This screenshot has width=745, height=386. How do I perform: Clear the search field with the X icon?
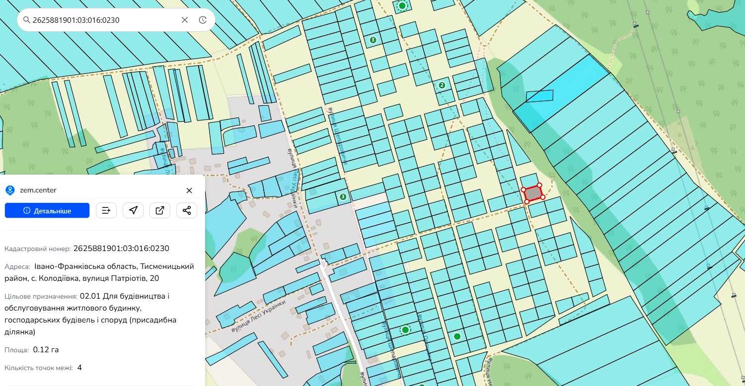(x=185, y=20)
